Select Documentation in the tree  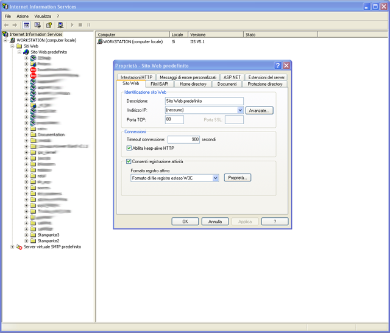(51, 135)
